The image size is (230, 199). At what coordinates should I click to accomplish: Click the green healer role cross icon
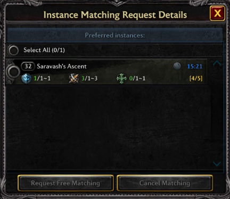tap(122, 78)
